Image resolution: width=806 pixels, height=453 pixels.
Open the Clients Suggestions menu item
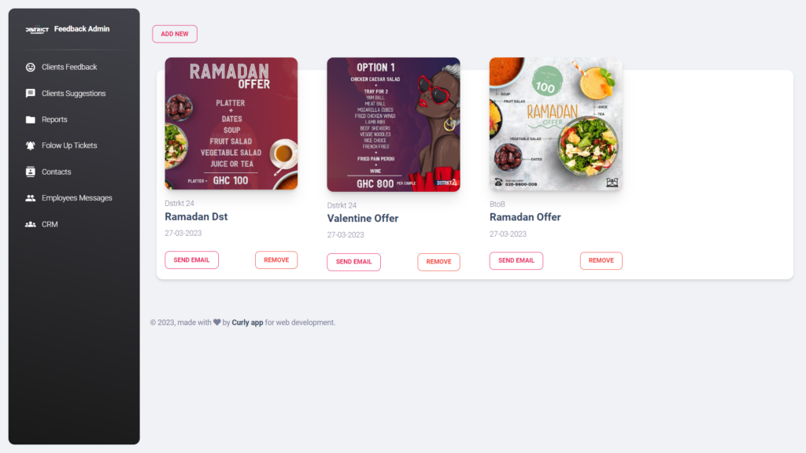click(x=73, y=94)
